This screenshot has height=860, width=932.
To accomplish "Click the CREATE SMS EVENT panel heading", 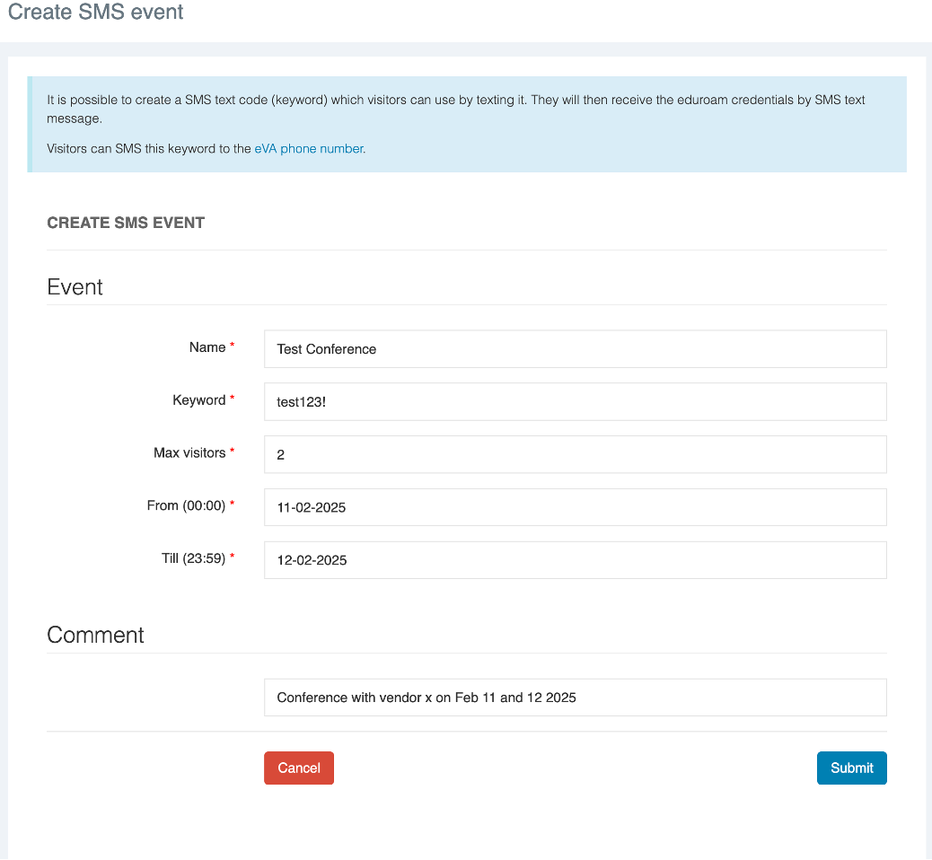I will pos(126,223).
